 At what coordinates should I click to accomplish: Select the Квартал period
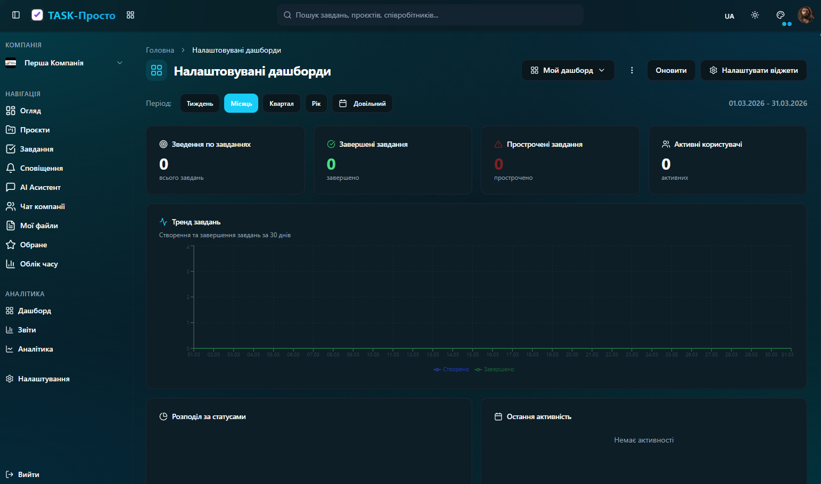point(281,103)
